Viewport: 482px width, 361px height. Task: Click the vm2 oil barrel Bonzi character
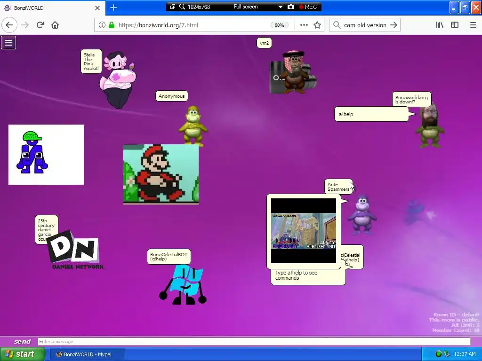click(x=293, y=72)
